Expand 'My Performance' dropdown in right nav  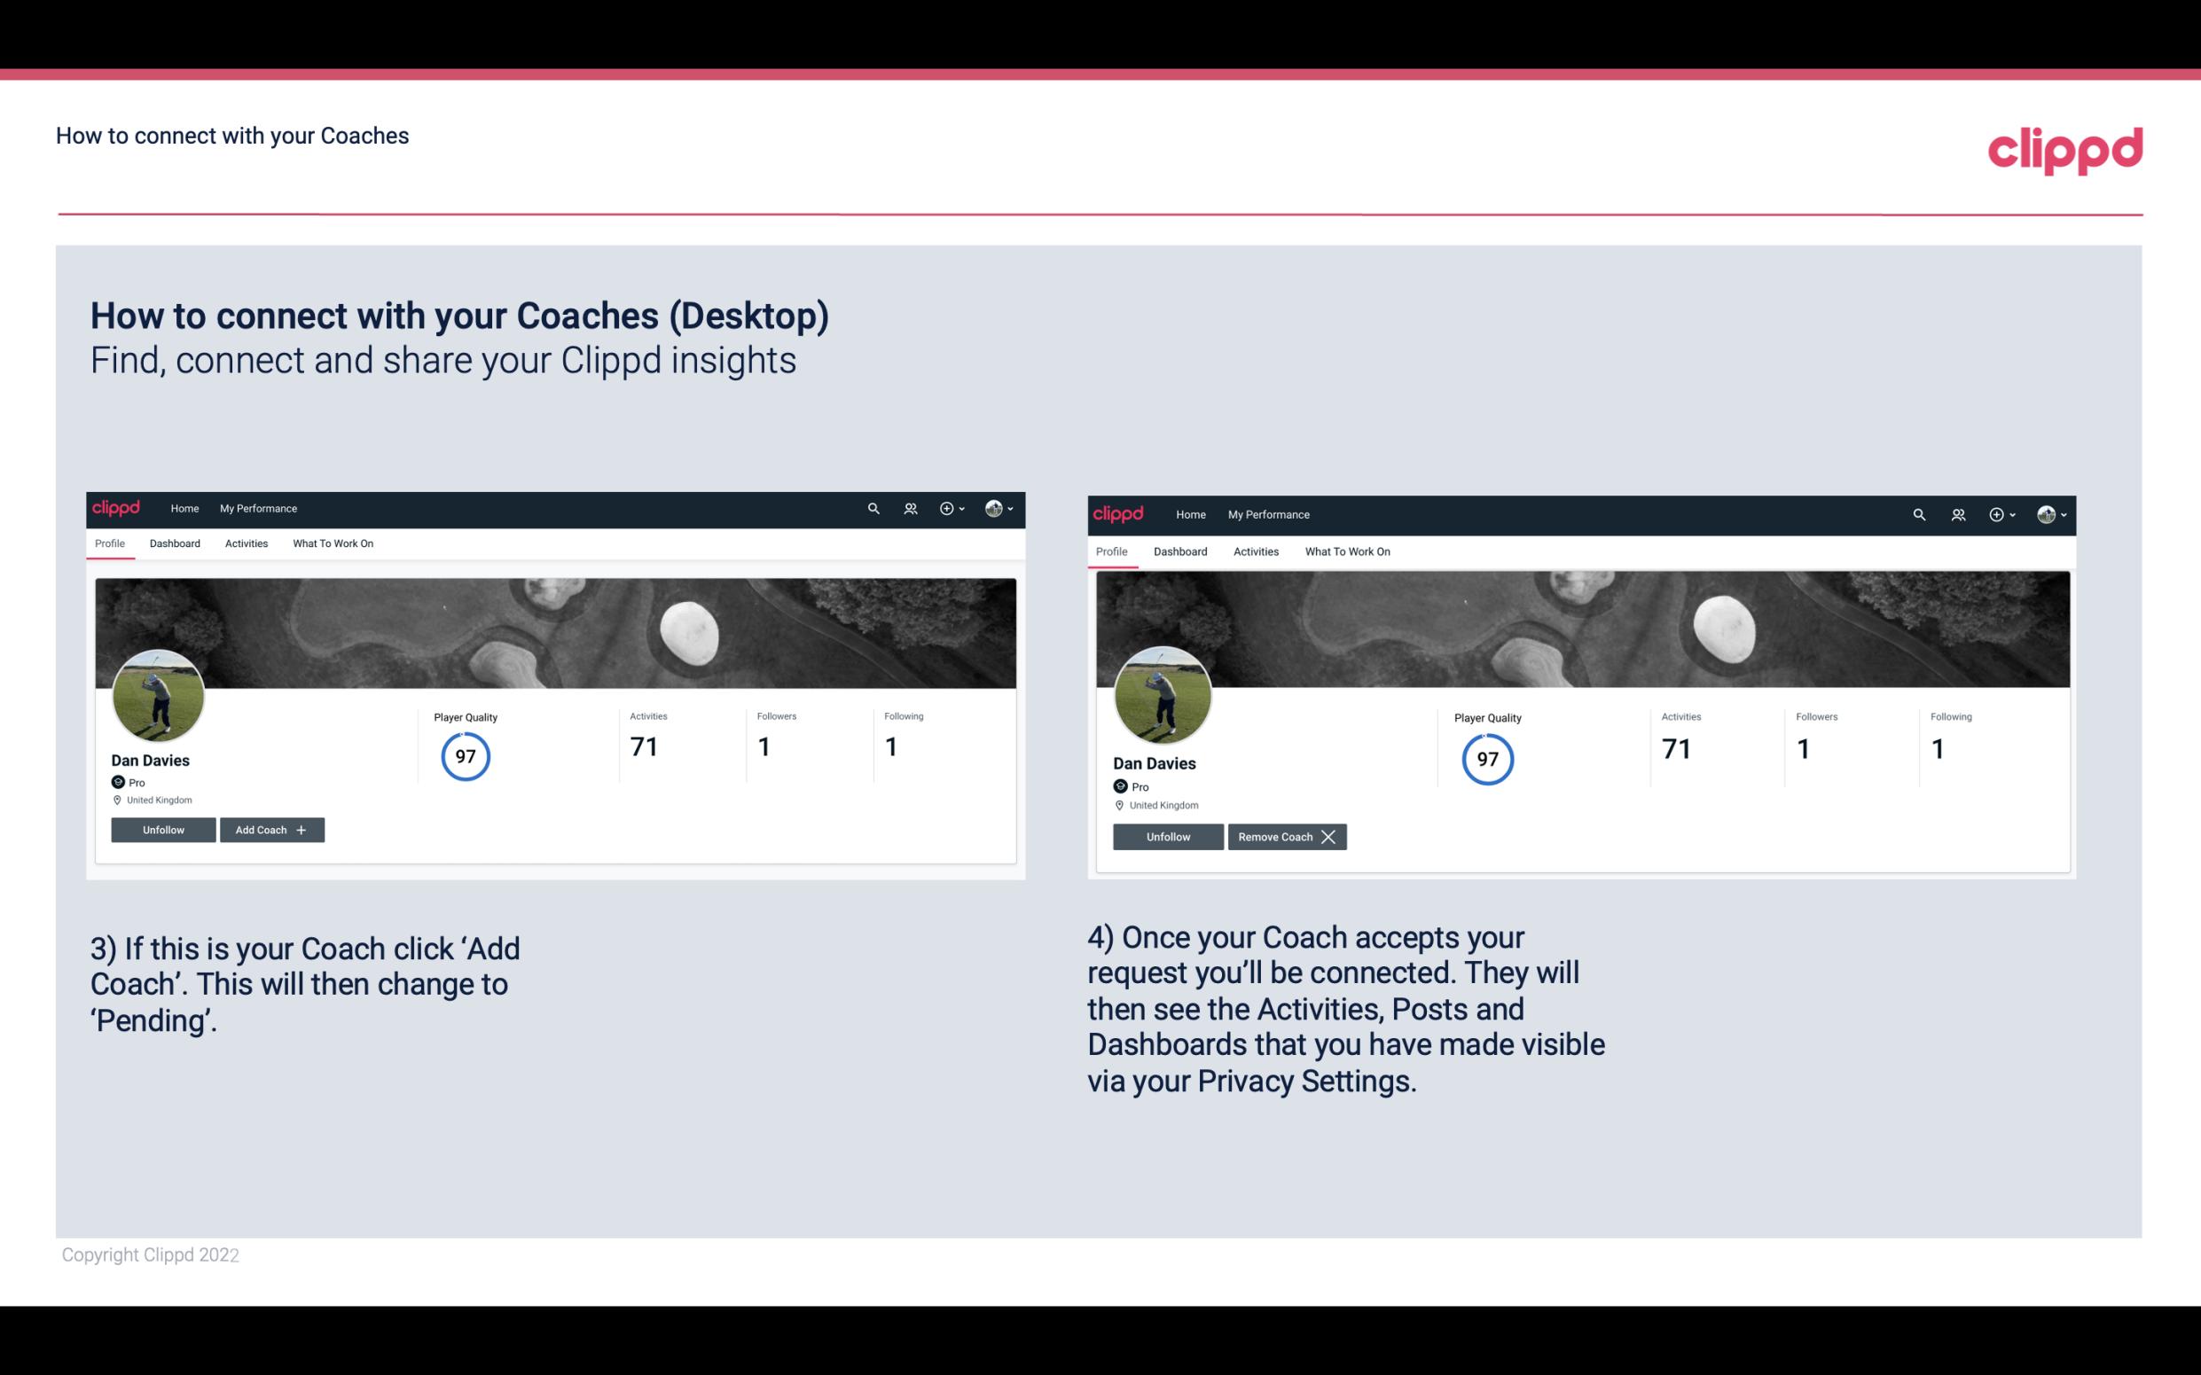[1269, 513]
